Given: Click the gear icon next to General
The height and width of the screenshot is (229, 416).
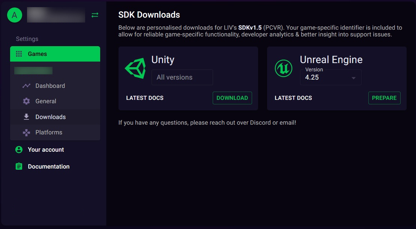Looking at the screenshot, I should 26,101.
